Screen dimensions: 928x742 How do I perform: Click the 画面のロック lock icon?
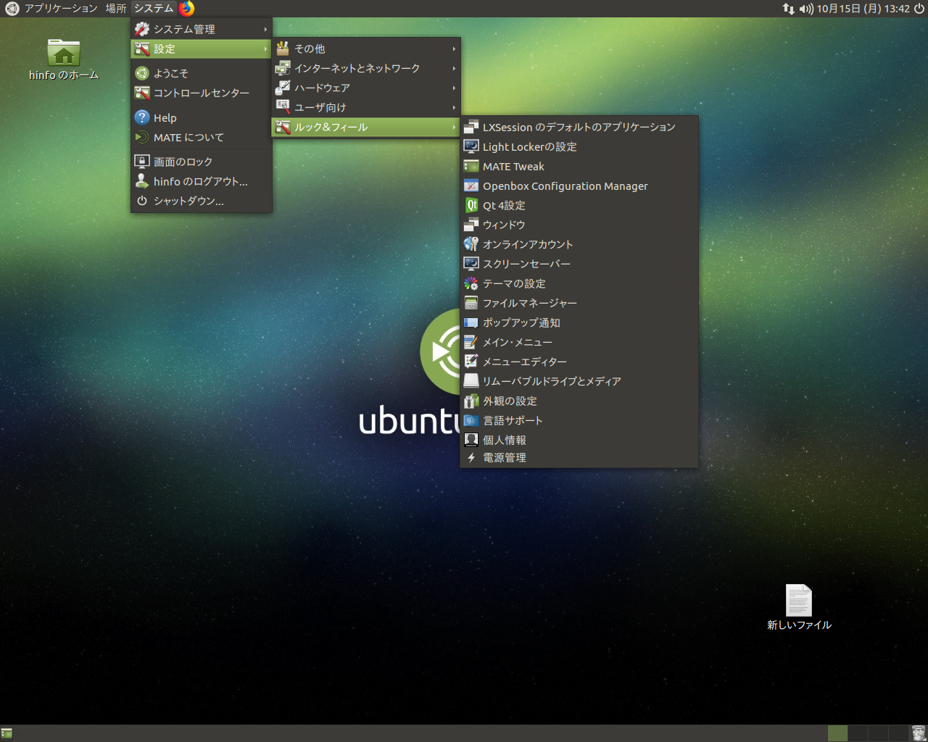(x=142, y=162)
